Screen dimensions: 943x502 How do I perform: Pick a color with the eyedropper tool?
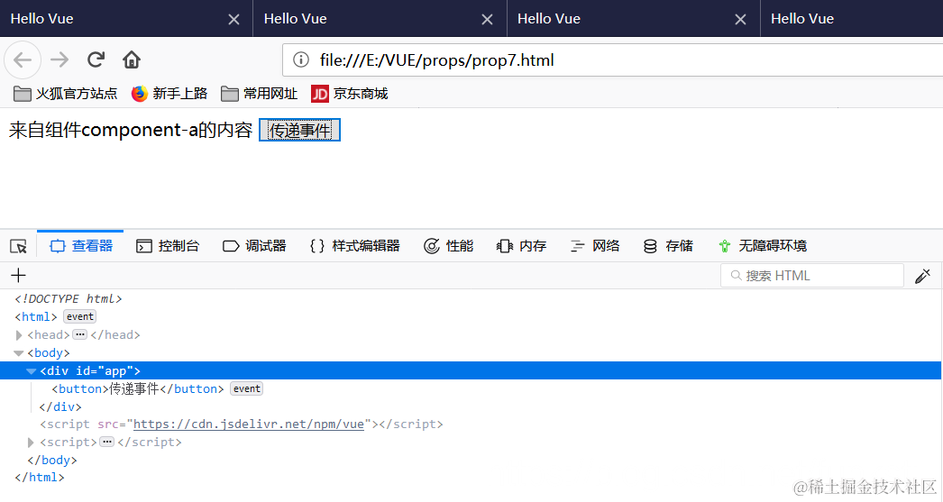(x=922, y=276)
